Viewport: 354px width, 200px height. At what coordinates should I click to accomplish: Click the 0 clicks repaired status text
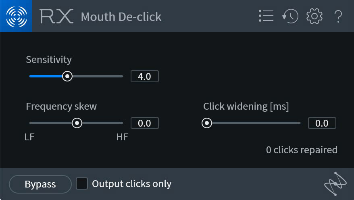(x=302, y=150)
